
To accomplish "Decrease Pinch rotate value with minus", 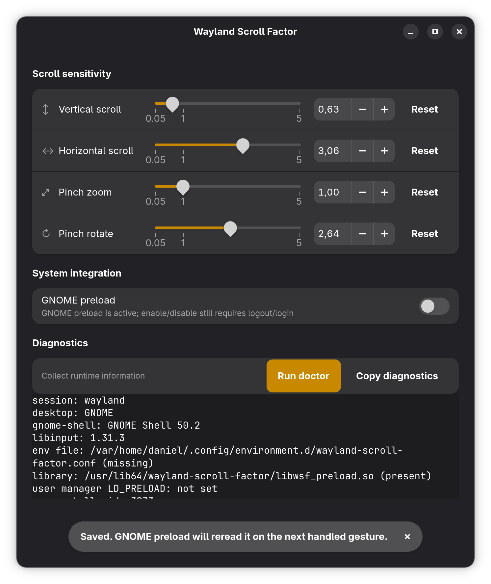I will [363, 234].
